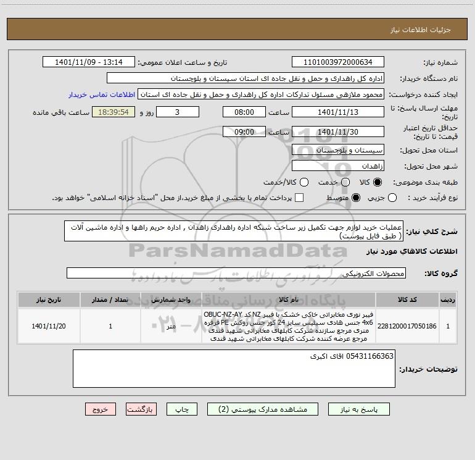Click the goods group field محصولات الکترونیکی
Image resolution: width=475 pixels, height=460 pixels.
coord(236,273)
